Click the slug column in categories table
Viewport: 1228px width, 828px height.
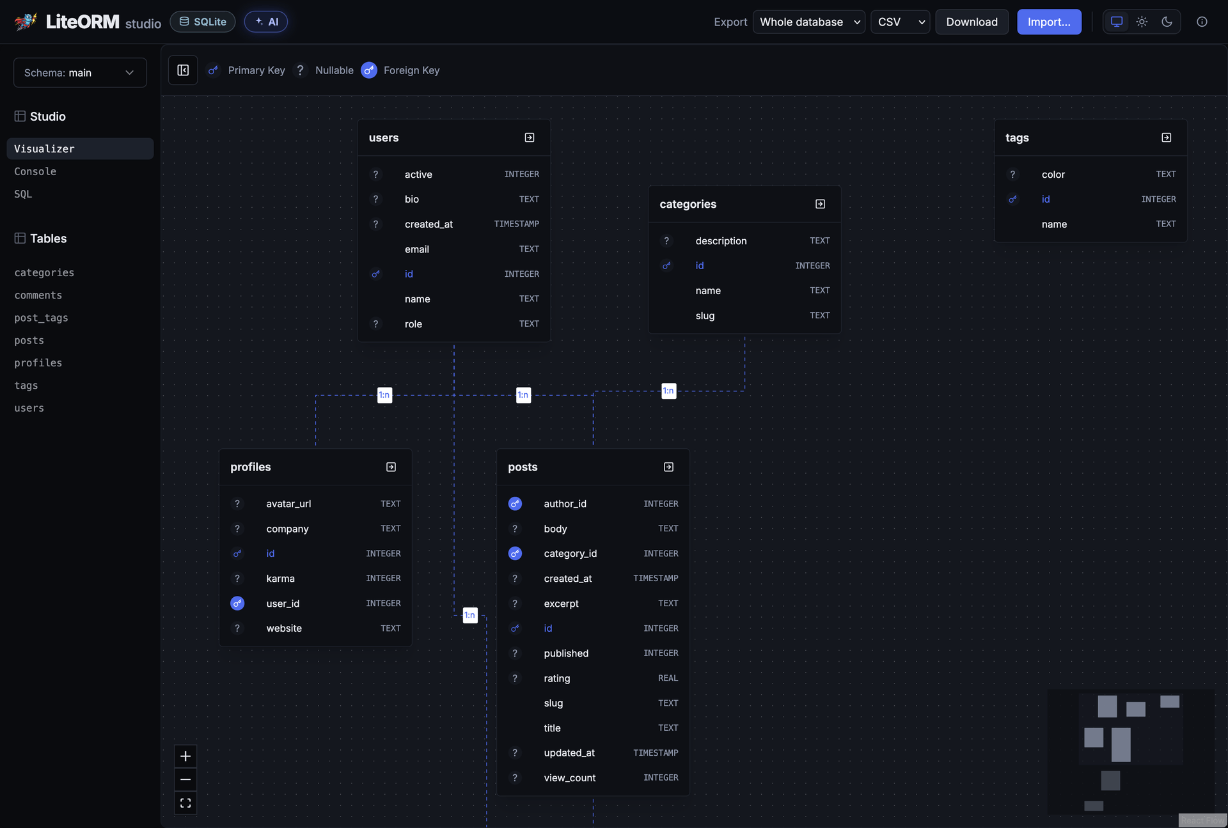coord(744,316)
